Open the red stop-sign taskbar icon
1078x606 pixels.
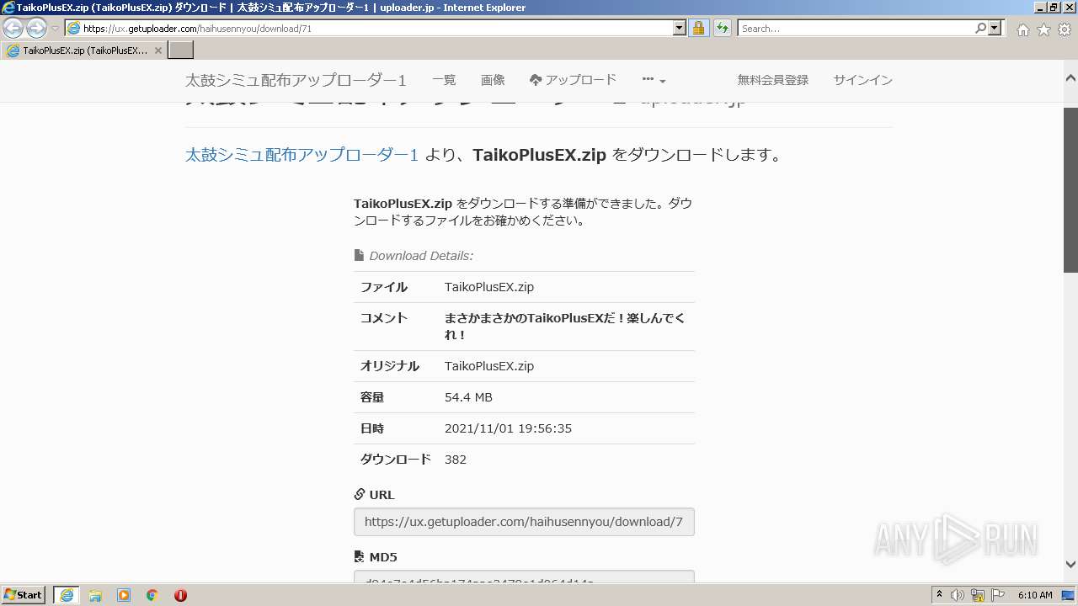click(180, 595)
